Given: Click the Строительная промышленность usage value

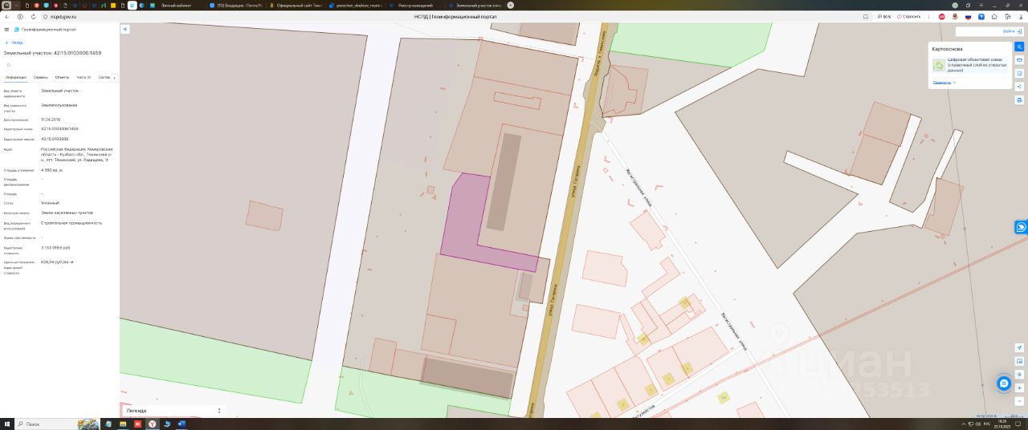Looking at the screenshot, I should (71, 222).
